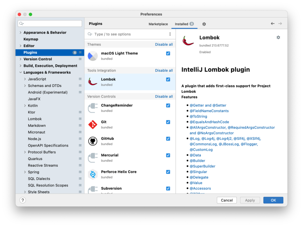
Task: Click the settings search field
Action: pyautogui.click(x=50, y=24)
